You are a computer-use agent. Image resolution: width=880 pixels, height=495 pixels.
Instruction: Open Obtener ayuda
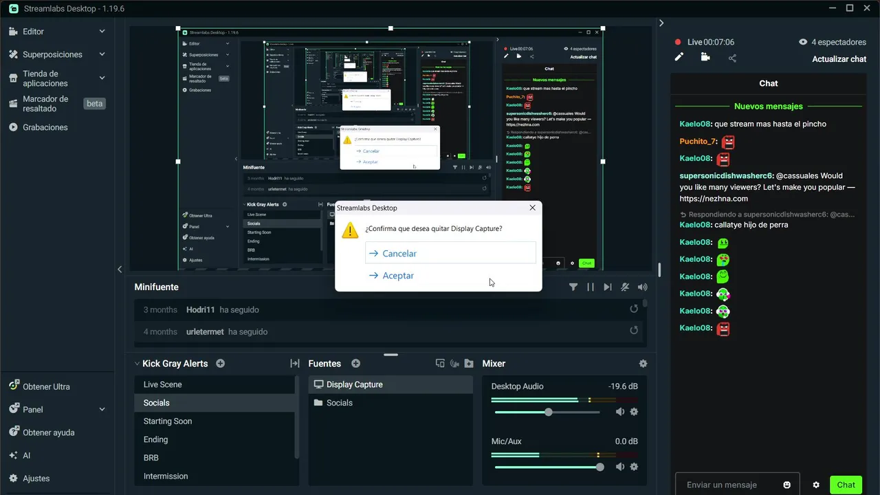48,432
